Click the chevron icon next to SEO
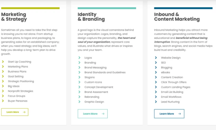 pos(156,63)
